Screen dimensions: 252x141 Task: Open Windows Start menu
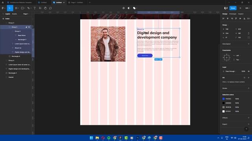click(91, 138)
